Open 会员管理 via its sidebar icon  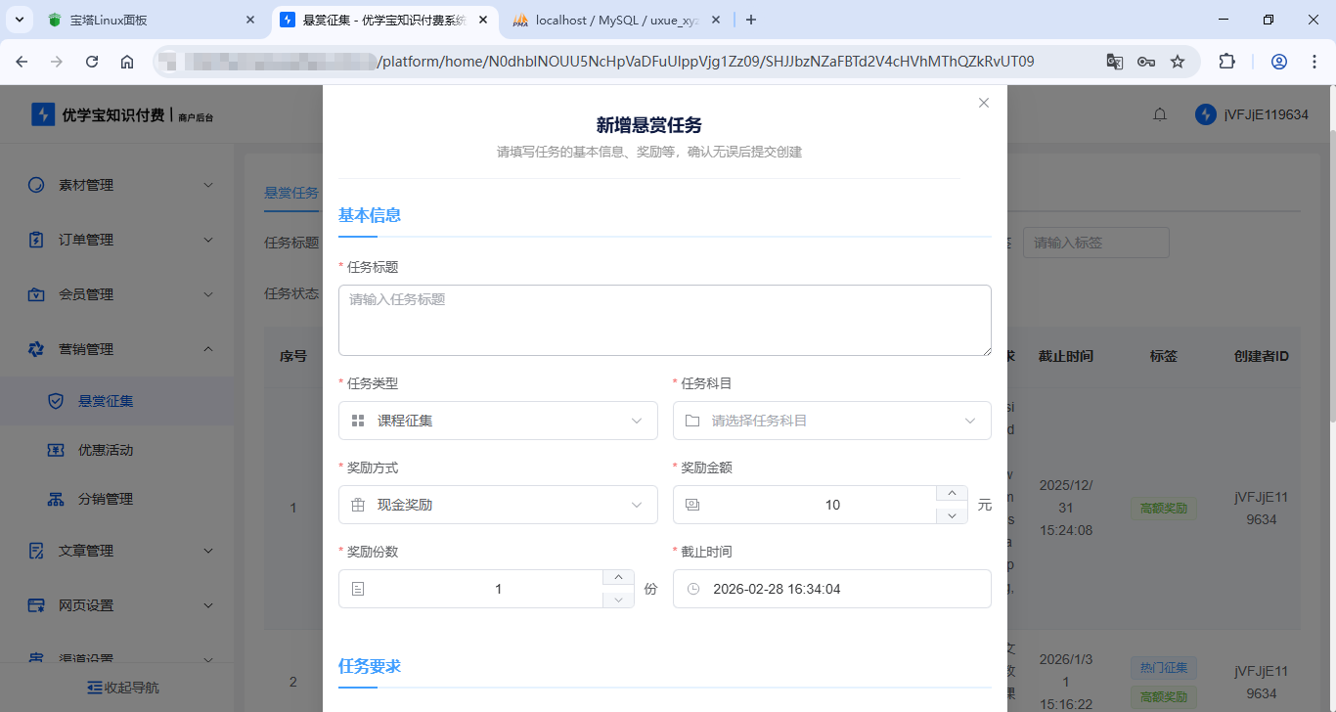(34, 293)
